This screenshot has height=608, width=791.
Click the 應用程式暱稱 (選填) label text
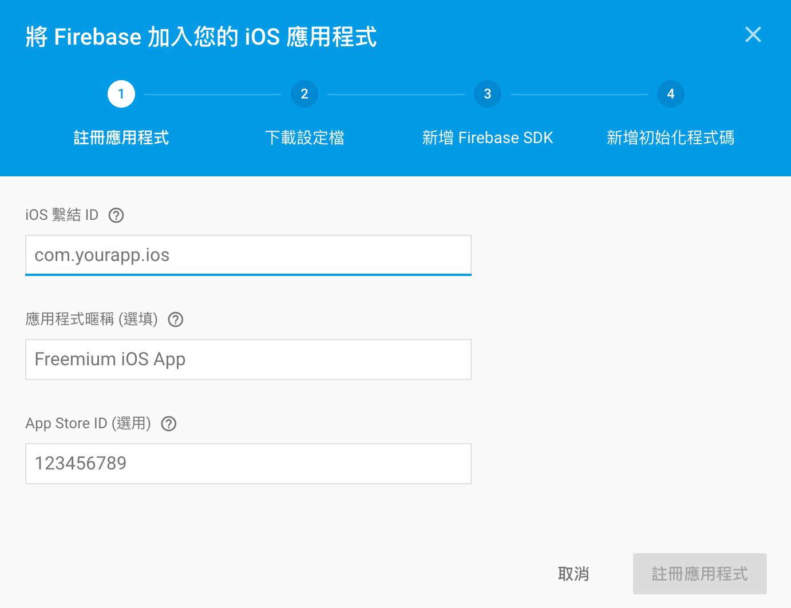tap(92, 319)
